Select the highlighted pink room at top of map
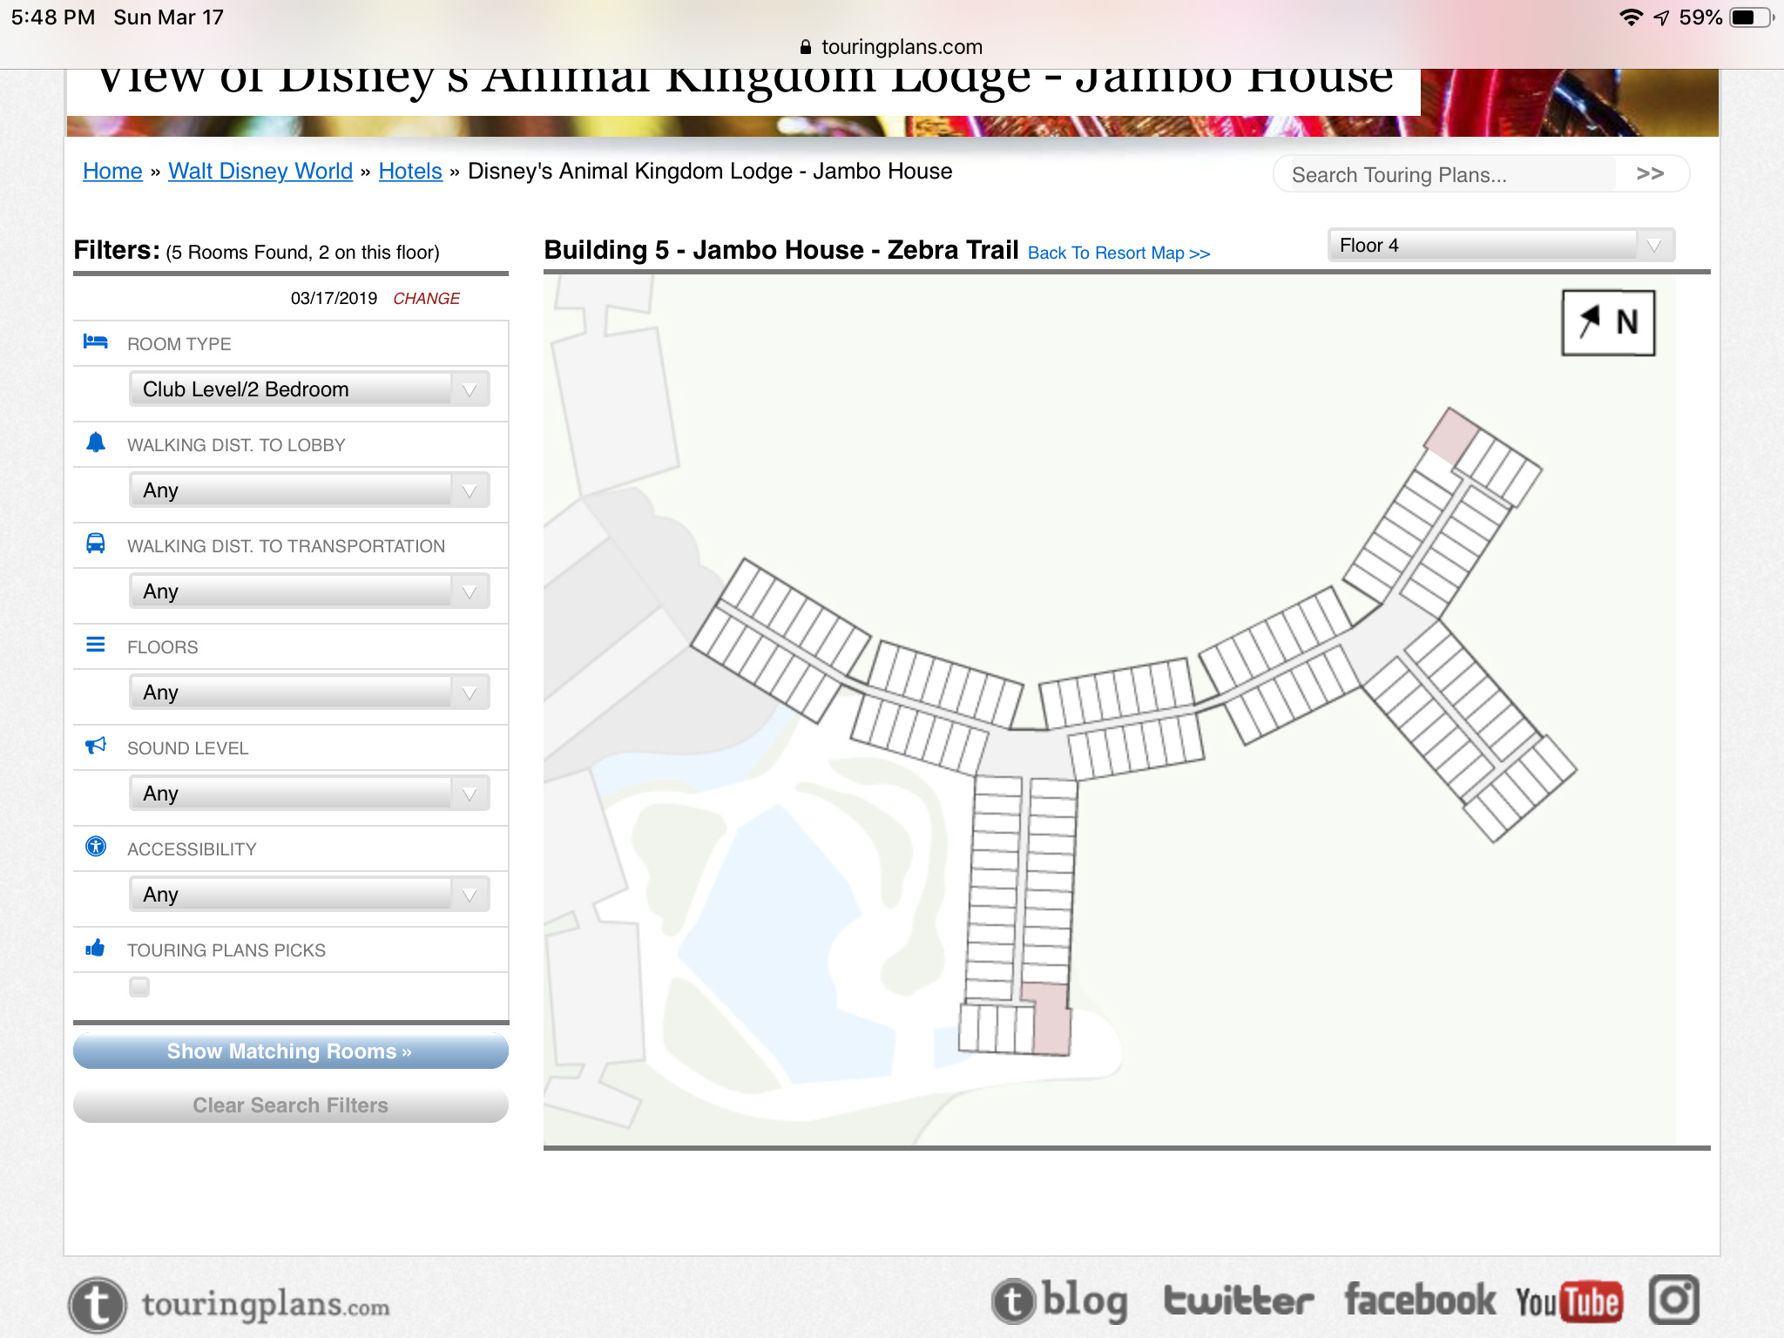Screen dimensions: 1784x1338 coord(1450,436)
